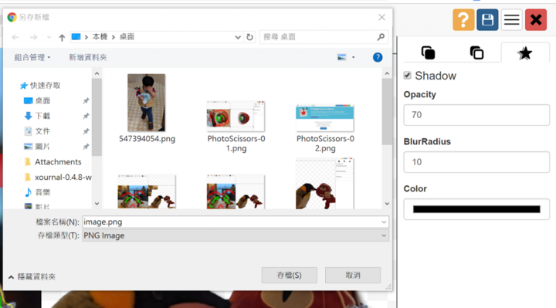556x308 pixels.
Task: Collapse folders with 隱藏資料夾
Action: click(x=32, y=276)
